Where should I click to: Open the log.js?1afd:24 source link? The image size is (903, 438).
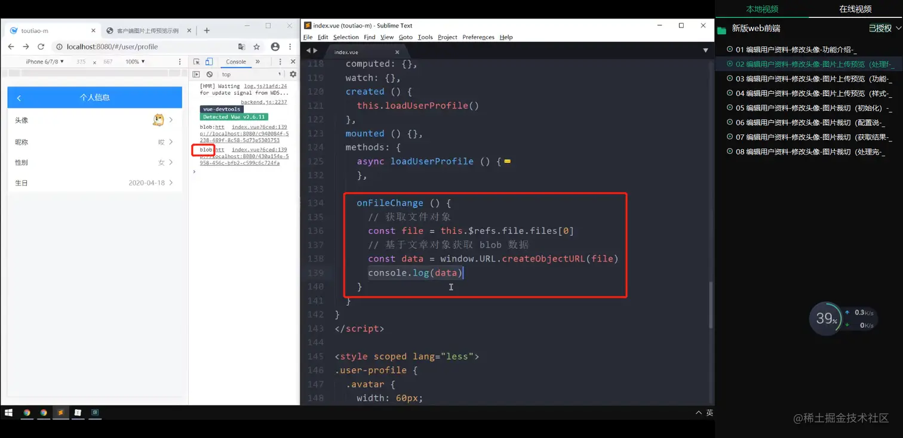tap(265, 86)
